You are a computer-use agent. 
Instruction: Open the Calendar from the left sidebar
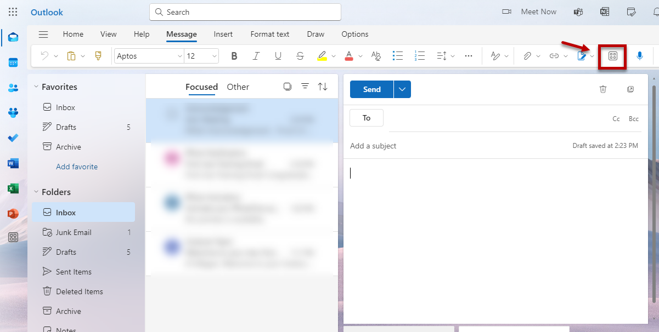pyautogui.click(x=13, y=62)
